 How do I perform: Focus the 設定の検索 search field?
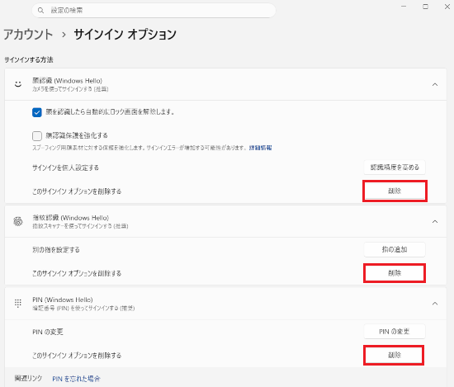pos(154,11)
